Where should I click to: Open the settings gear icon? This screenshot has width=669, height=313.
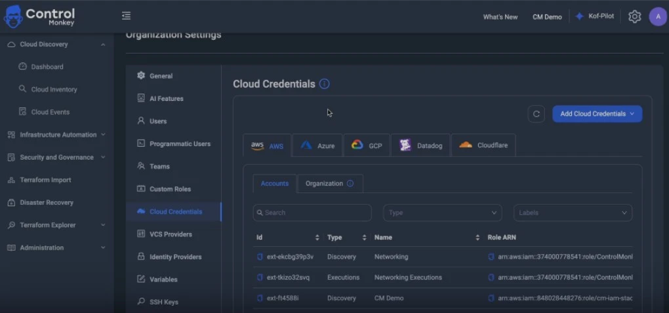(634, 16)
